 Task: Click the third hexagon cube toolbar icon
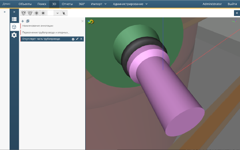(x=36, y=13)
